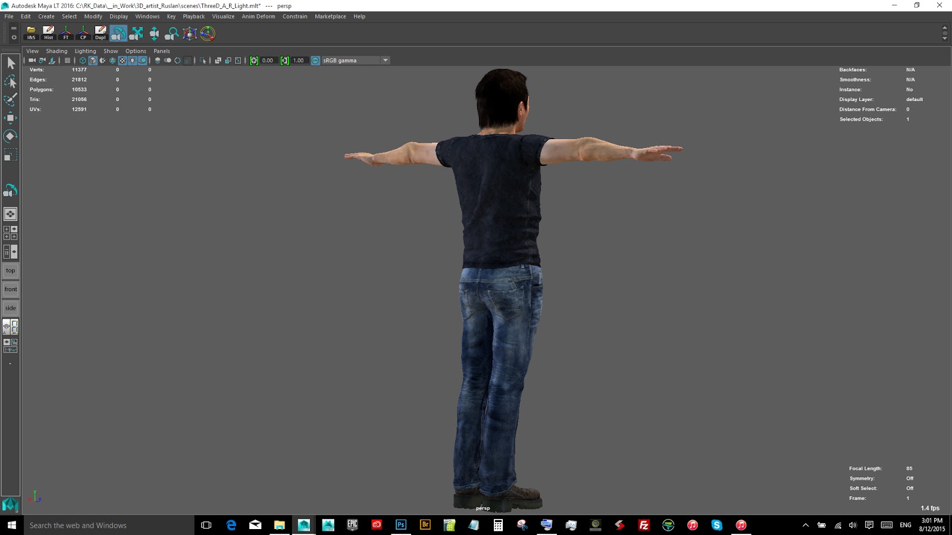Viewport: 952px width, 535px height.
Task: Open the Windows Start menu
Action: click(12, 525)
